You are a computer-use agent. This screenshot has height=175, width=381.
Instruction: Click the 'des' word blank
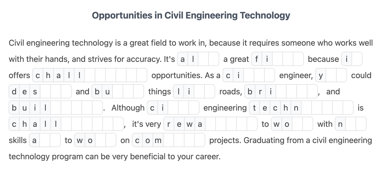coord(40,92)
